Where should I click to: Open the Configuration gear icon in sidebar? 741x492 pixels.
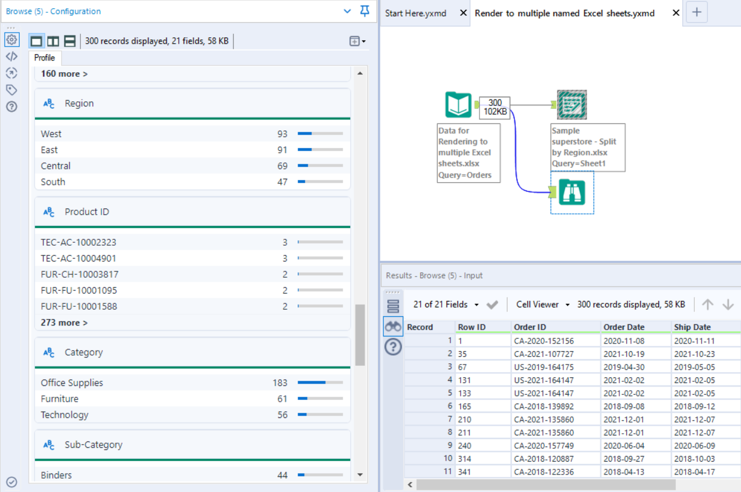point(12,40)
